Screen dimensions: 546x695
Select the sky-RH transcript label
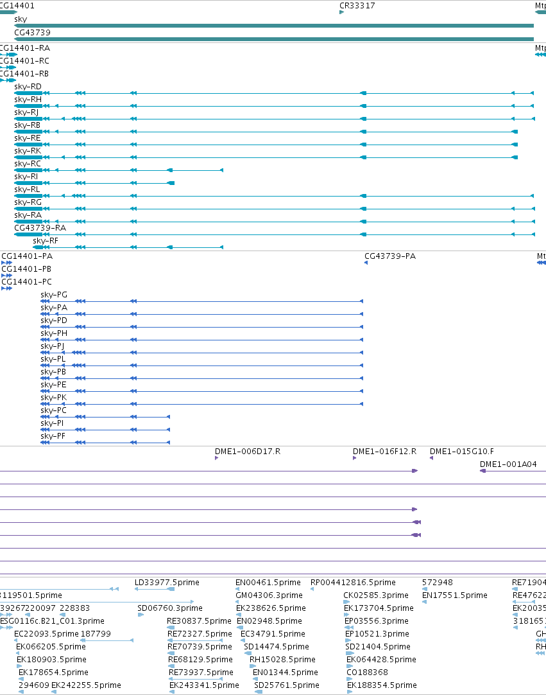[x=28, y=100]
